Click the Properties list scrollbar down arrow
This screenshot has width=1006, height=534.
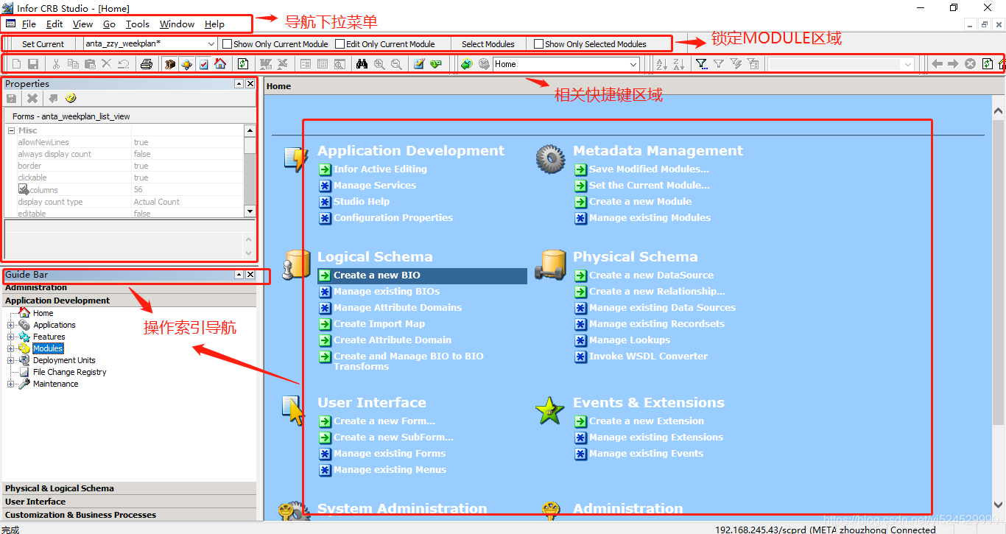[250, 211]
